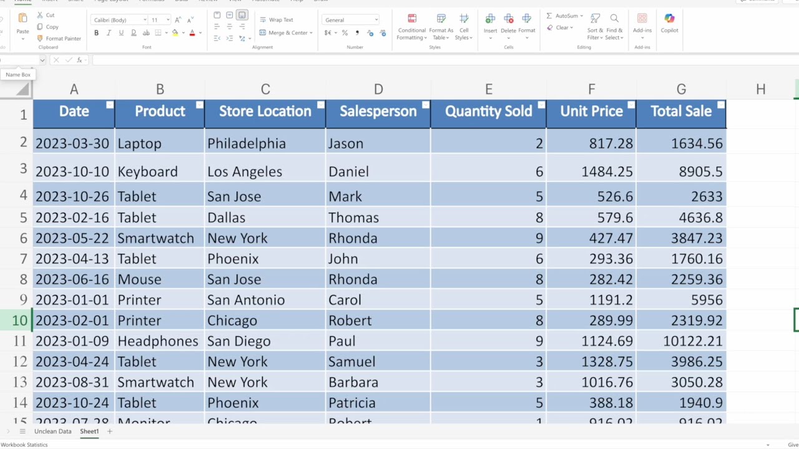Open Format As Table menu

tap(441, 27)
